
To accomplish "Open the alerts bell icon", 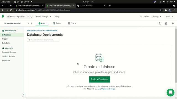I will tap(173, 23).
